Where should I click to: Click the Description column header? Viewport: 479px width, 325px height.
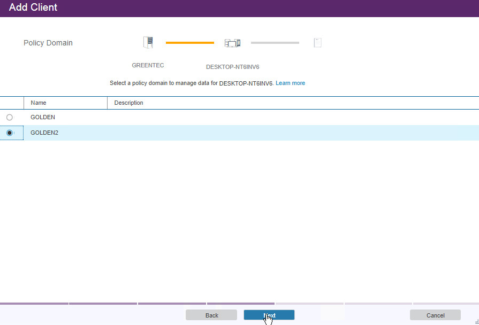pyautogui.click(x=128, y=103)
